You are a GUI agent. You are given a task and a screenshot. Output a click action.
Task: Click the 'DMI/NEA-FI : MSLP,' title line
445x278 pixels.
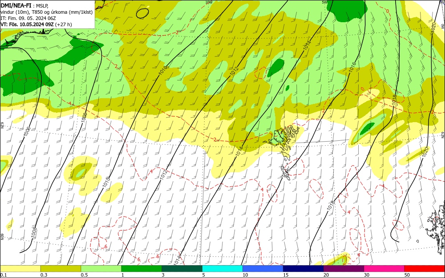(x=24, y=5)
